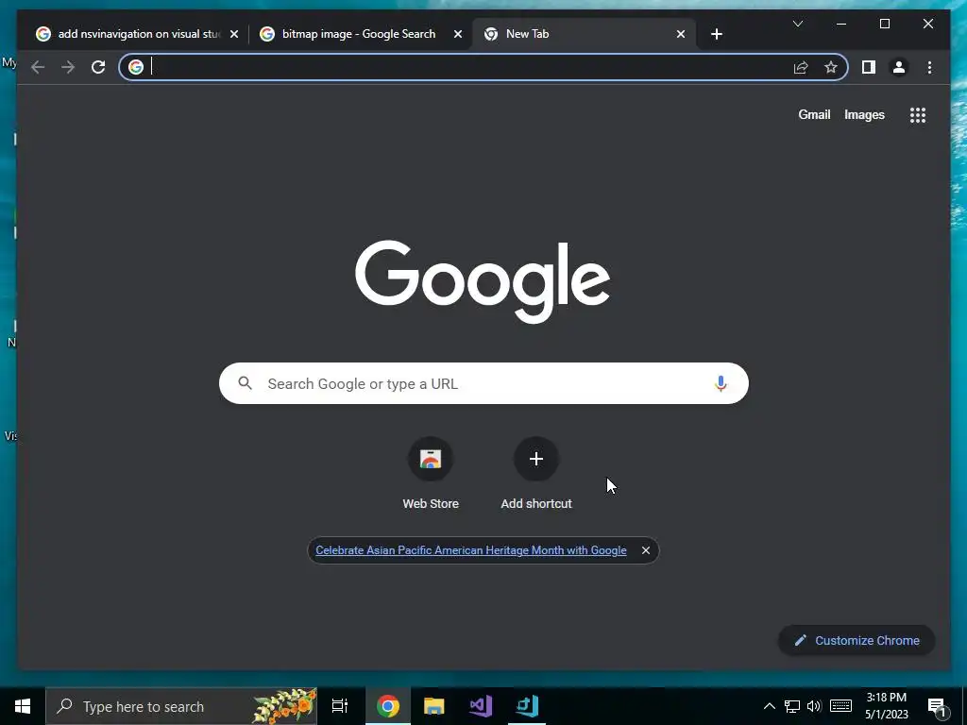This screenshot has width=967, height=725.
Task: Go back using the browser back arrow
Action: pos(38,67)
